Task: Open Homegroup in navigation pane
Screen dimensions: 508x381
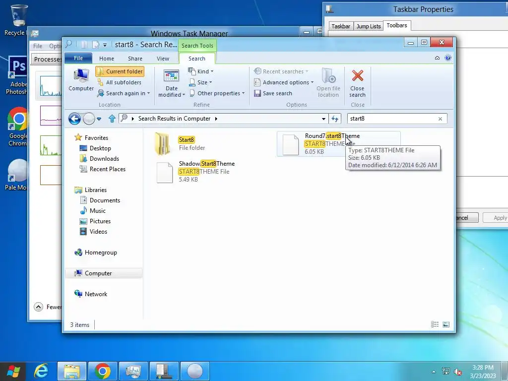Action: (100, 253)
